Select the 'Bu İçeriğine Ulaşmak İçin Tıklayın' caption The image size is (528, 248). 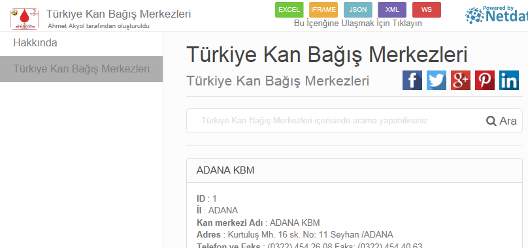coord(358,23)
